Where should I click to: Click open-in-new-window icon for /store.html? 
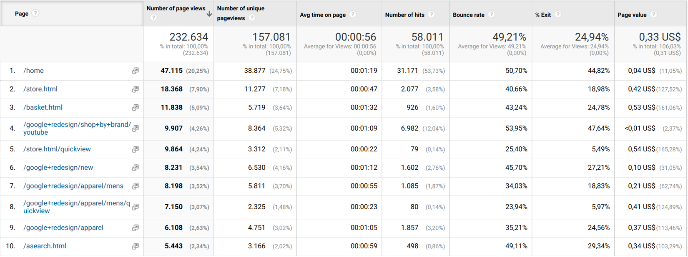[135, 89]
